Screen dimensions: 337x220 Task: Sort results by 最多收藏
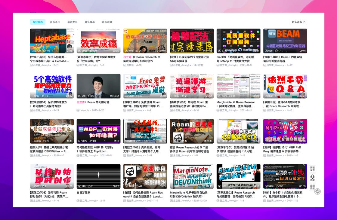(x=107, y=22)
